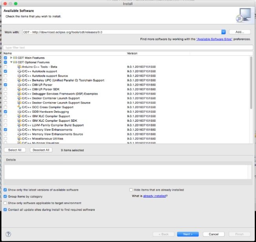Click the Memory View Enhancements Source icon

(19, 134)
